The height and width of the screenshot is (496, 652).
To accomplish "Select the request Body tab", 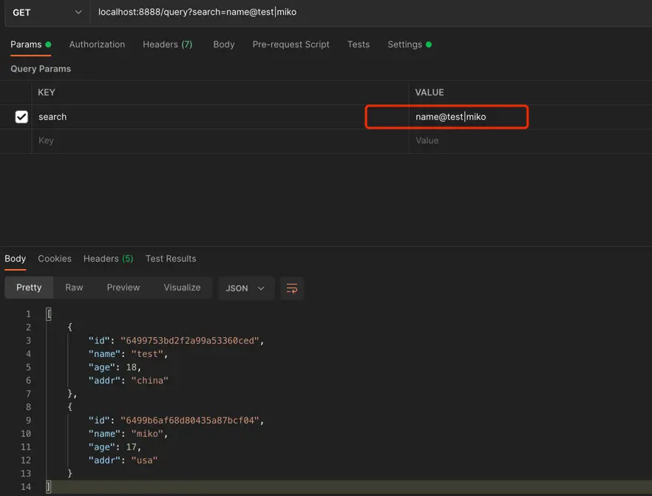I will tap(223, 44).
